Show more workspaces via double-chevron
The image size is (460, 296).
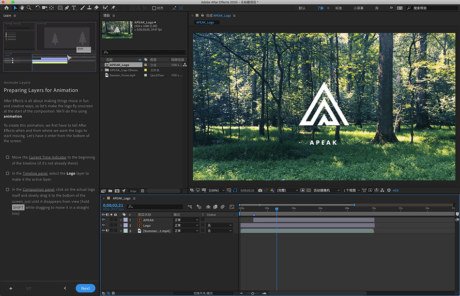point(391,8)
